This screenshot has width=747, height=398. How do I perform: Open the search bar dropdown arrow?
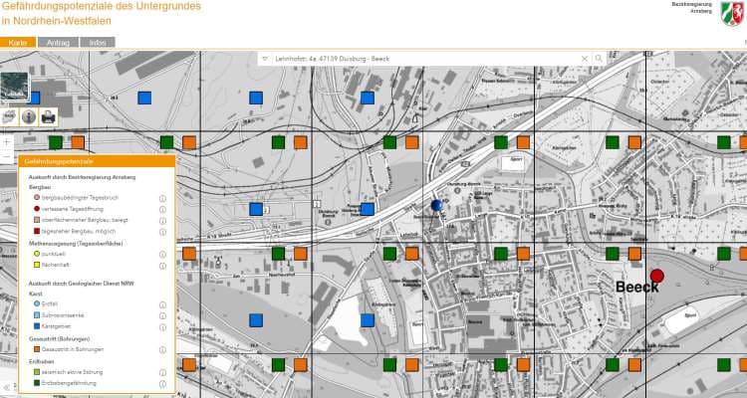click(x=265, y=59)
